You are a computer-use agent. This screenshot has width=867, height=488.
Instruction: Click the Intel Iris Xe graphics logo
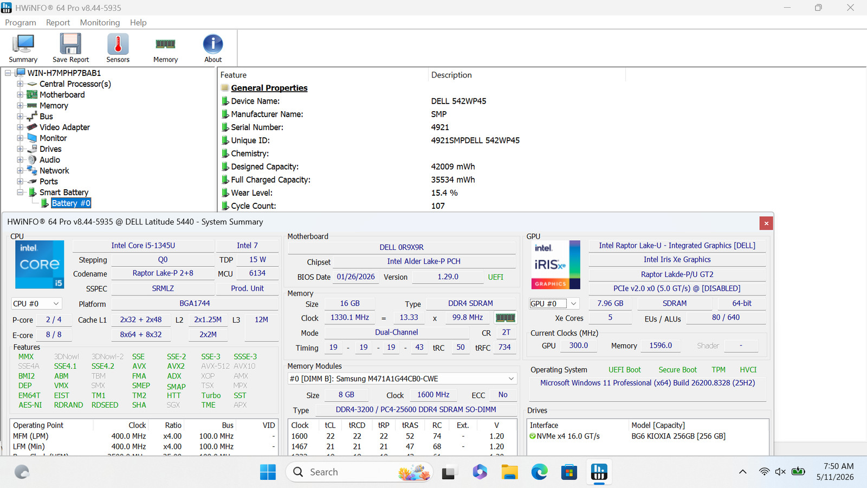pyautogui.click(x=555, y=264)
